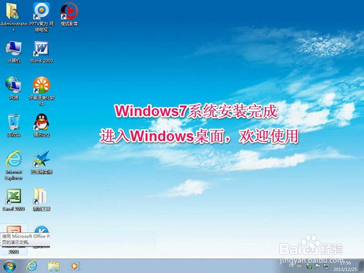
Task: Open the network connection tray icon
Action: tap(326, 266)
